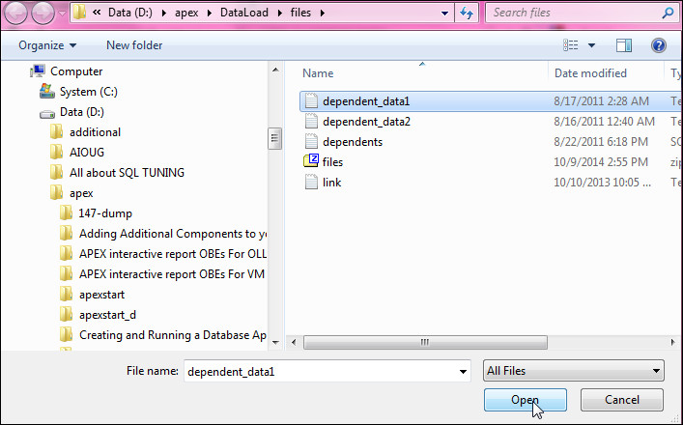Expand the arrow after files breadcrumb
This screenshot has width=683, height=425.
coord(323,14)
